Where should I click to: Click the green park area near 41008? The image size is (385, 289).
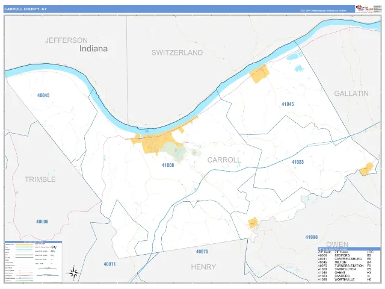click(x=173, y=151)
